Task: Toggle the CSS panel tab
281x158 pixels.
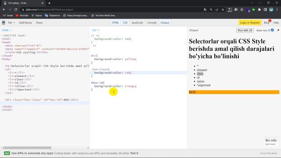Action: [125, 22]
